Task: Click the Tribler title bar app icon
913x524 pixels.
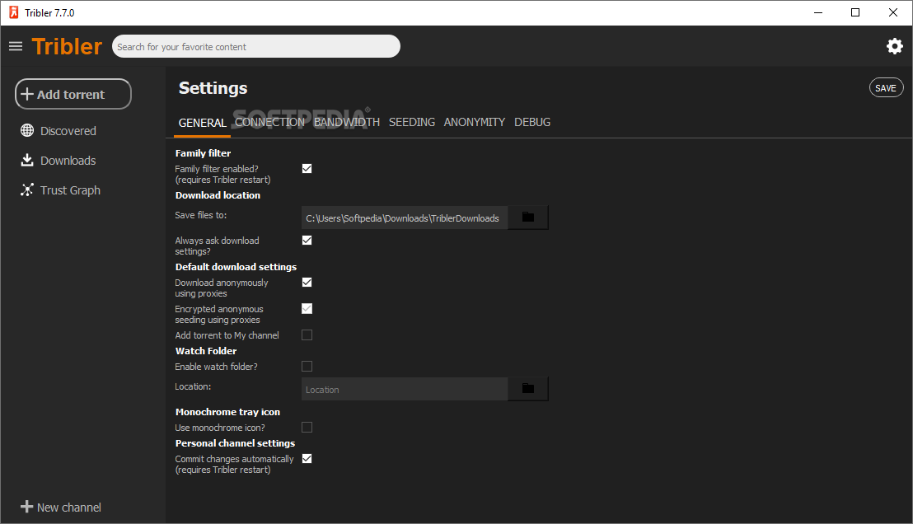Action: pos(13,12)
